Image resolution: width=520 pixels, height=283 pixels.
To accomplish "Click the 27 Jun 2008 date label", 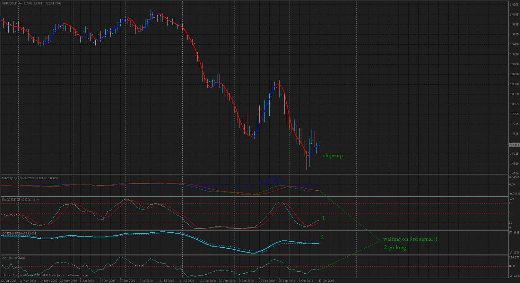I will pyautogui.click(x=128, y=281).
